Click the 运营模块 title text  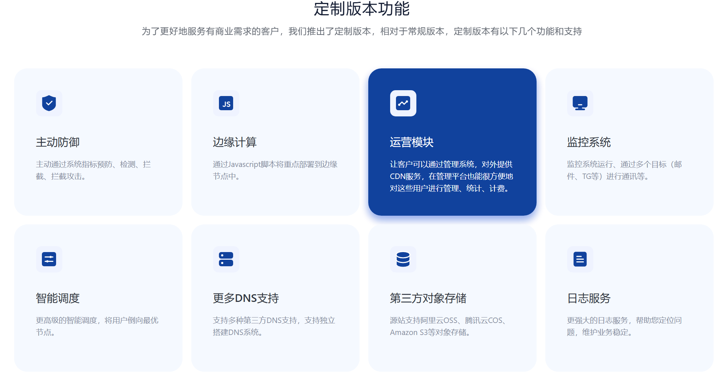[x=412, y=142]
